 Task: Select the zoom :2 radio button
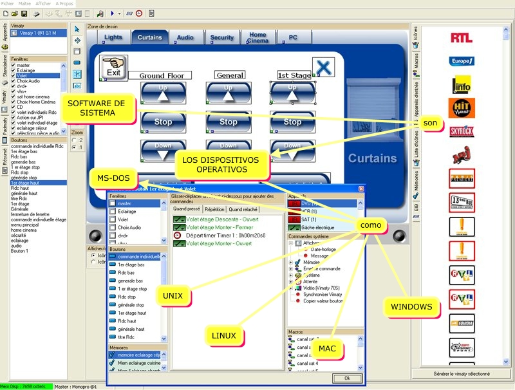74,140
